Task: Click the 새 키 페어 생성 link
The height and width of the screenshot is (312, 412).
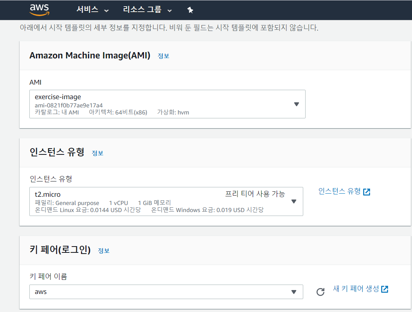Action: pyautogui.click(x=356, y=289)
